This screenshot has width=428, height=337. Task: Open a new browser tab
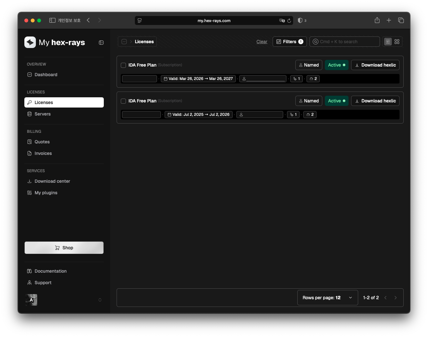(x=389, y=20)
